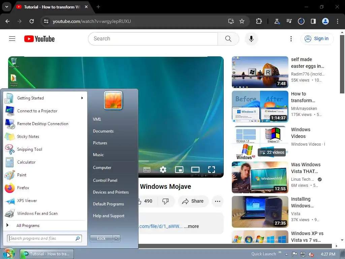345x259 pixels.
Task: Start voice search with the microphone icon
Action: 251,39
